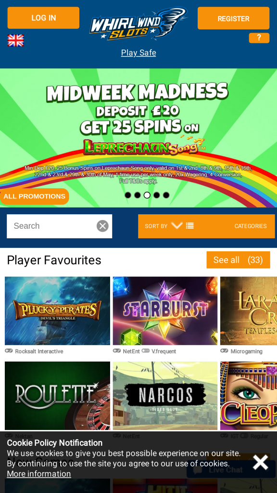Click the Log In button
Image resolution: width=277 pixels, height=493 pixels.
43,18
